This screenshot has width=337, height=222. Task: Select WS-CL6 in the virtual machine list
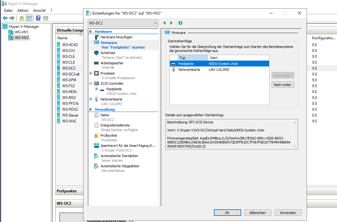(69, 56)
